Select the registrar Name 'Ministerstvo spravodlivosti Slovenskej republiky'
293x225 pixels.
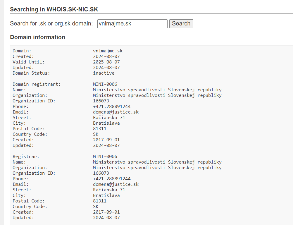pyautogui.click(x=157, y=162)
